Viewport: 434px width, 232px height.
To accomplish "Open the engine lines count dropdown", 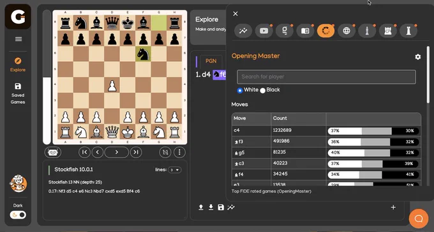I will [174, 170].
